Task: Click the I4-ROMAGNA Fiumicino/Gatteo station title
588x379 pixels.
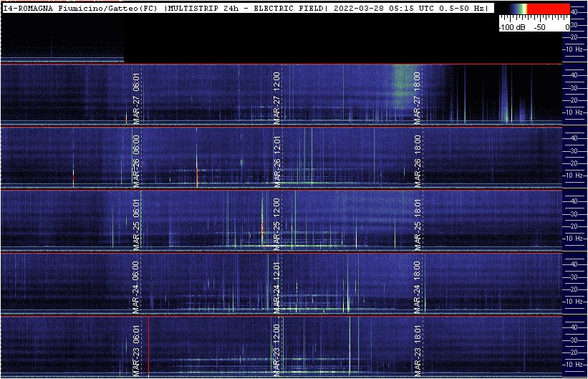Action: point(81,8)
